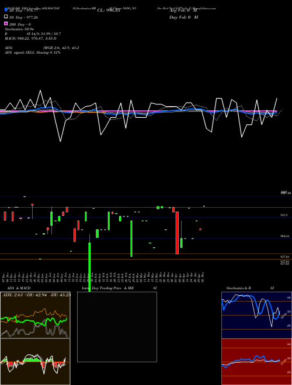292x385 pixels.
Task: Click the empty Intra Day Trading Price chart box
Action: pyautogui.click(x=117, y=327)
